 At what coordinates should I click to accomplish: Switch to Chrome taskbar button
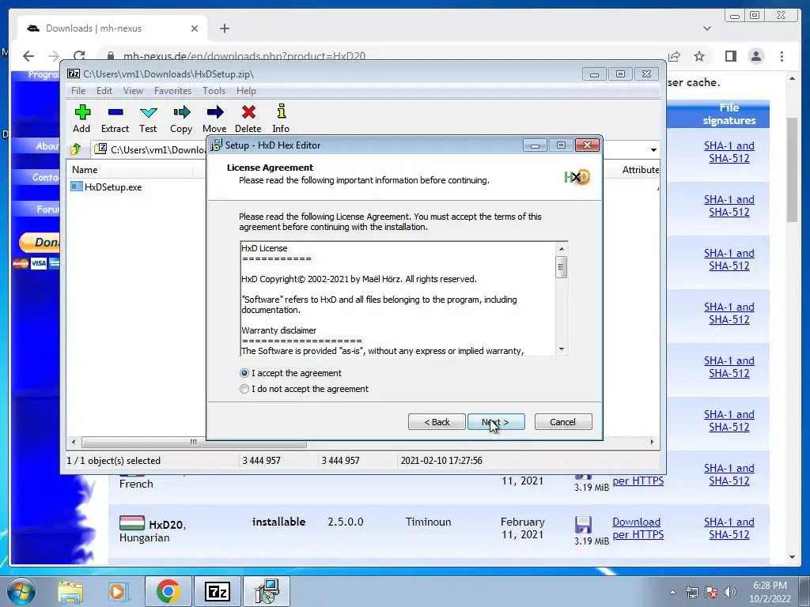click(168, 591)
